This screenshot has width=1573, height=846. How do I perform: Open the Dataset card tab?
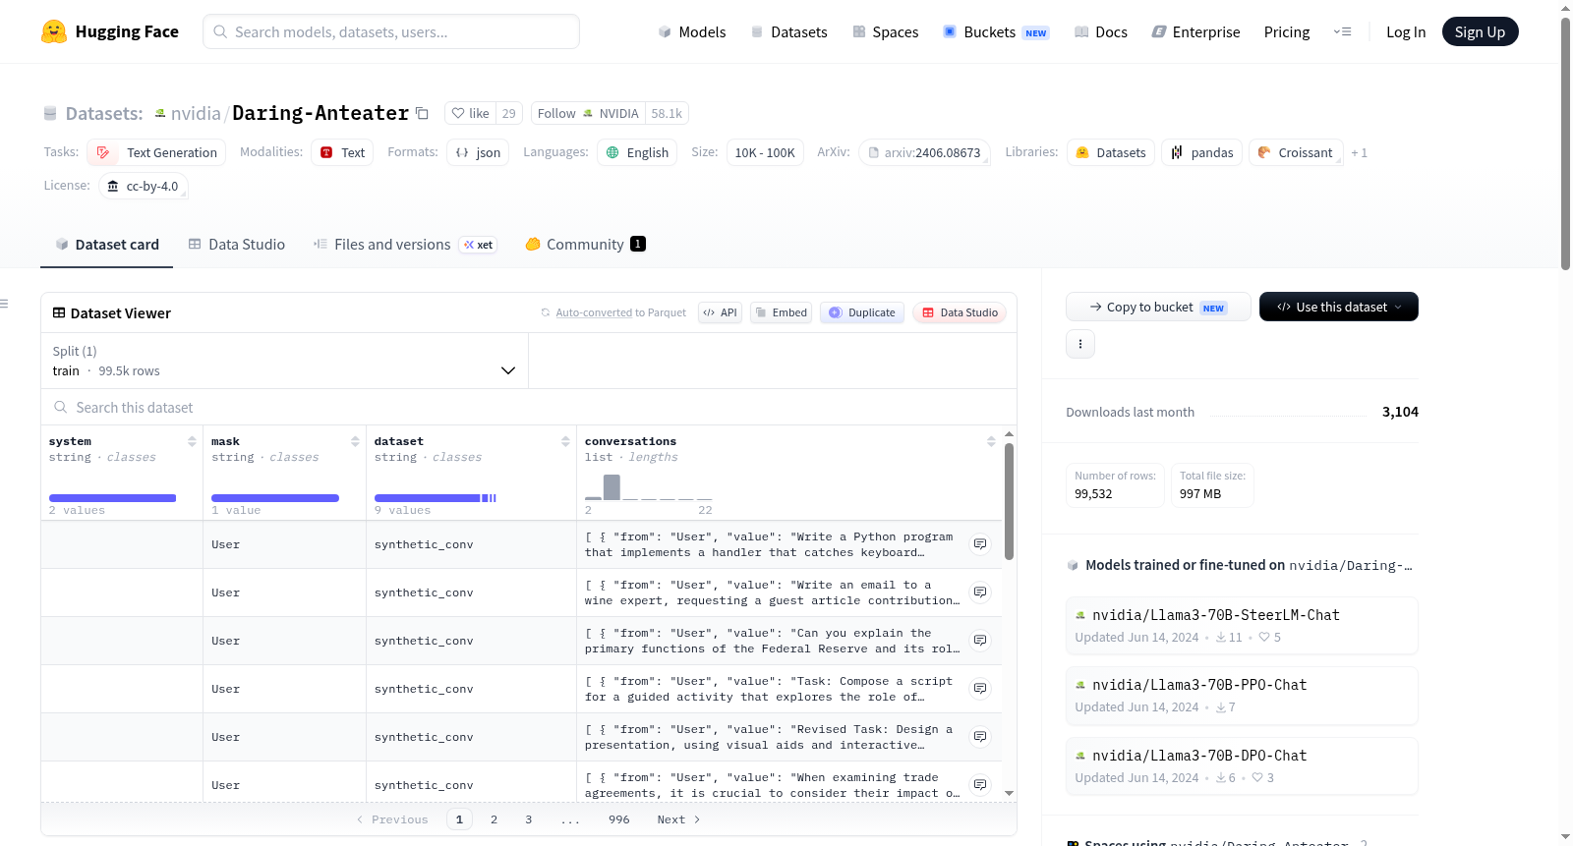pyautogui.click(x=106, y=244)
